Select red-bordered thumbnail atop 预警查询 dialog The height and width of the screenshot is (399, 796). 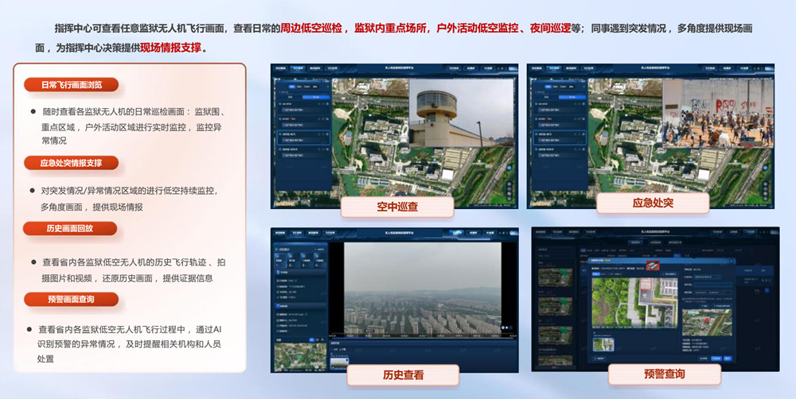coord(653,265)
